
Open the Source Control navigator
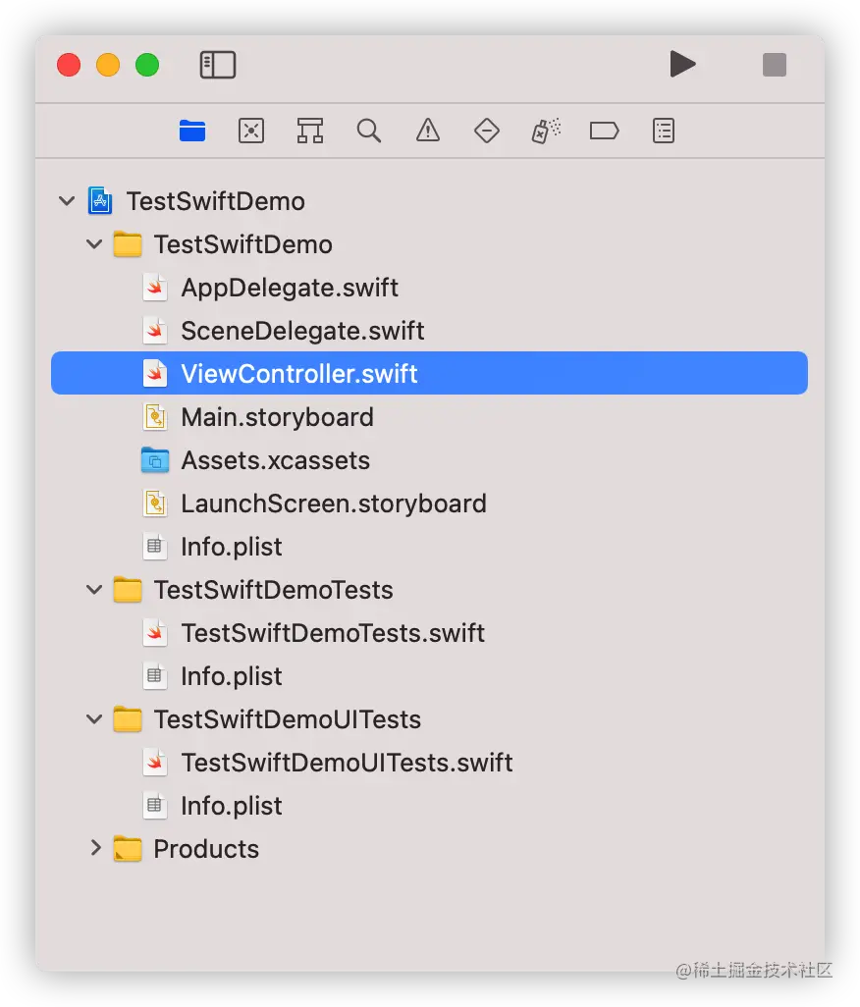coord(251,131)
